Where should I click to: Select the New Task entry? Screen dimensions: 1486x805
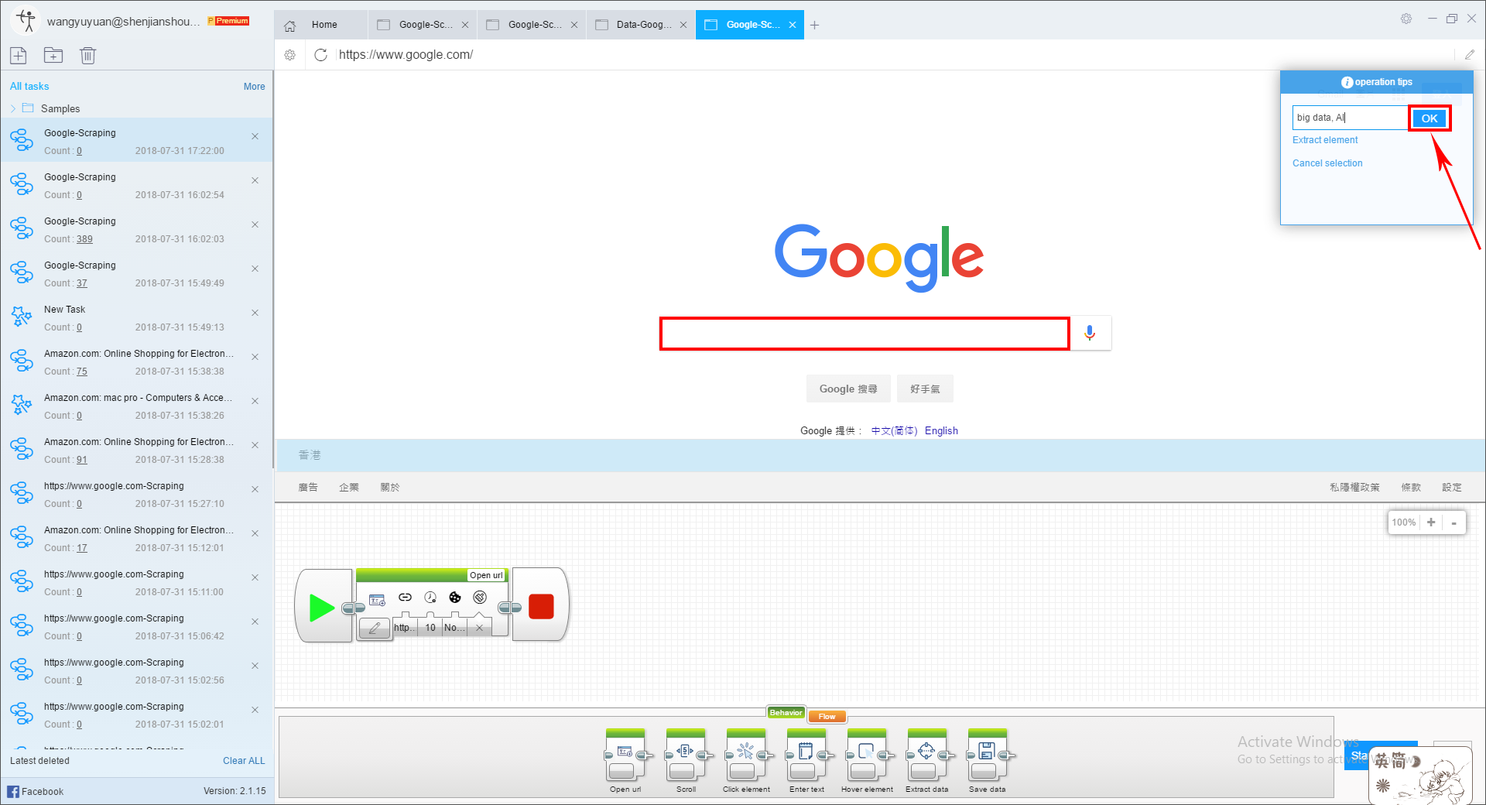(x=136, y=317)
